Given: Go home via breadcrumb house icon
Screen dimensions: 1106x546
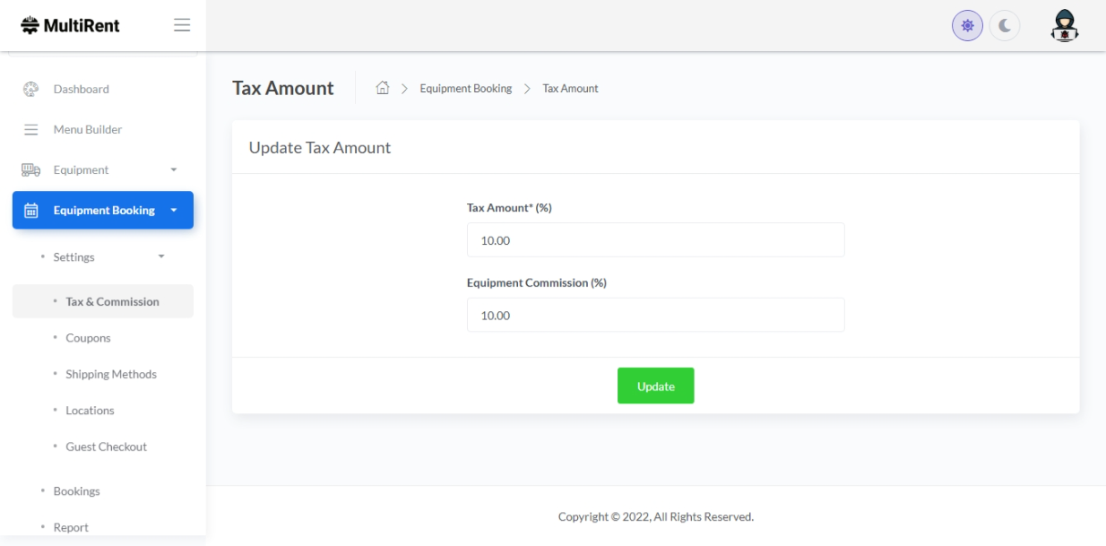Looking at the screenshot, I should 383,88.
